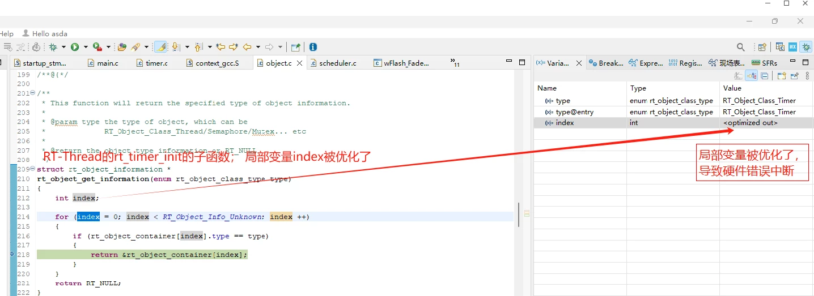Switch to the timer.c editor tab

152,63
